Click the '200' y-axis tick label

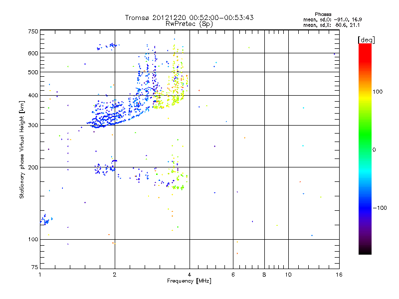(x=33, y=167)
